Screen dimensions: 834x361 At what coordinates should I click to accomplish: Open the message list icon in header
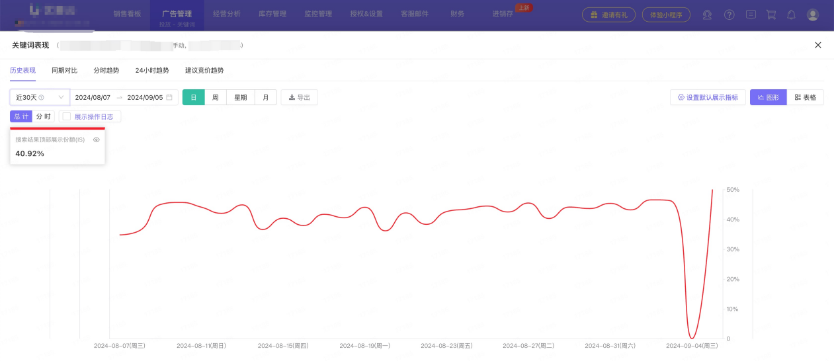751,15
